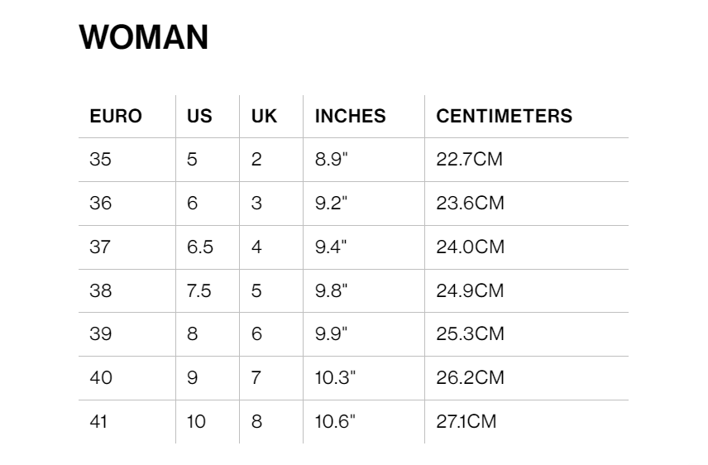Select Euro size 35 cell
Image resolution: width=708 pixels, height=465 pixels.
(x=100, y=159)
